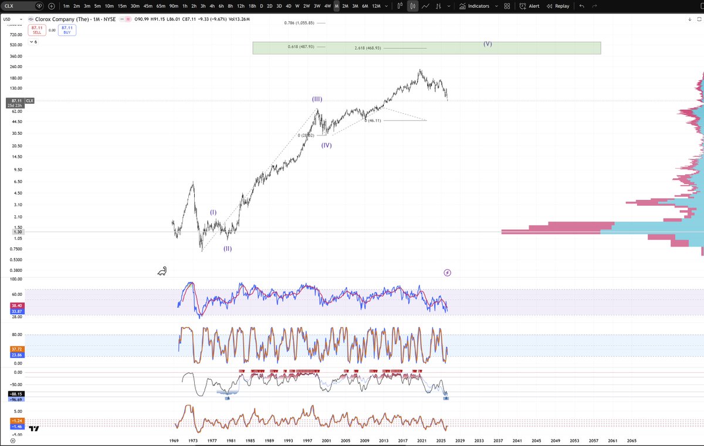The height and width of the screenshot is (446, 704).
Task: Click the 37.72 stochastic value label
Action: click(16, 349)
